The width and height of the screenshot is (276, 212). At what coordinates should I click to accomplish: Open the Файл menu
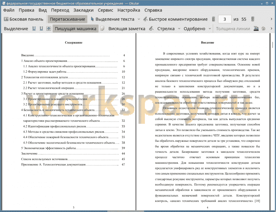(x=9, y=10)
